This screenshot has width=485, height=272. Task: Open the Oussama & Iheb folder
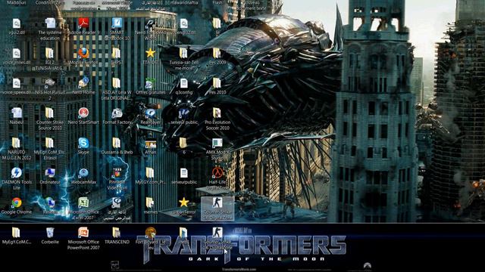116,143
